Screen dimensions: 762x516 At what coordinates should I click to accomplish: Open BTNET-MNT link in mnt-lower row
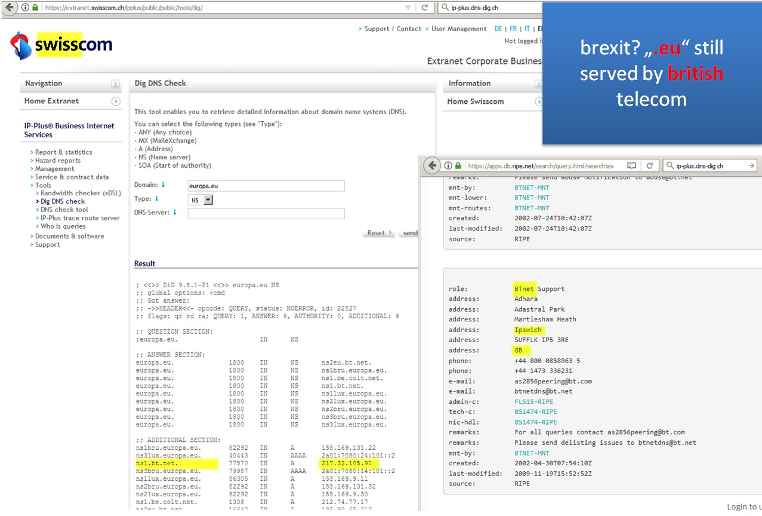(532, 198)
